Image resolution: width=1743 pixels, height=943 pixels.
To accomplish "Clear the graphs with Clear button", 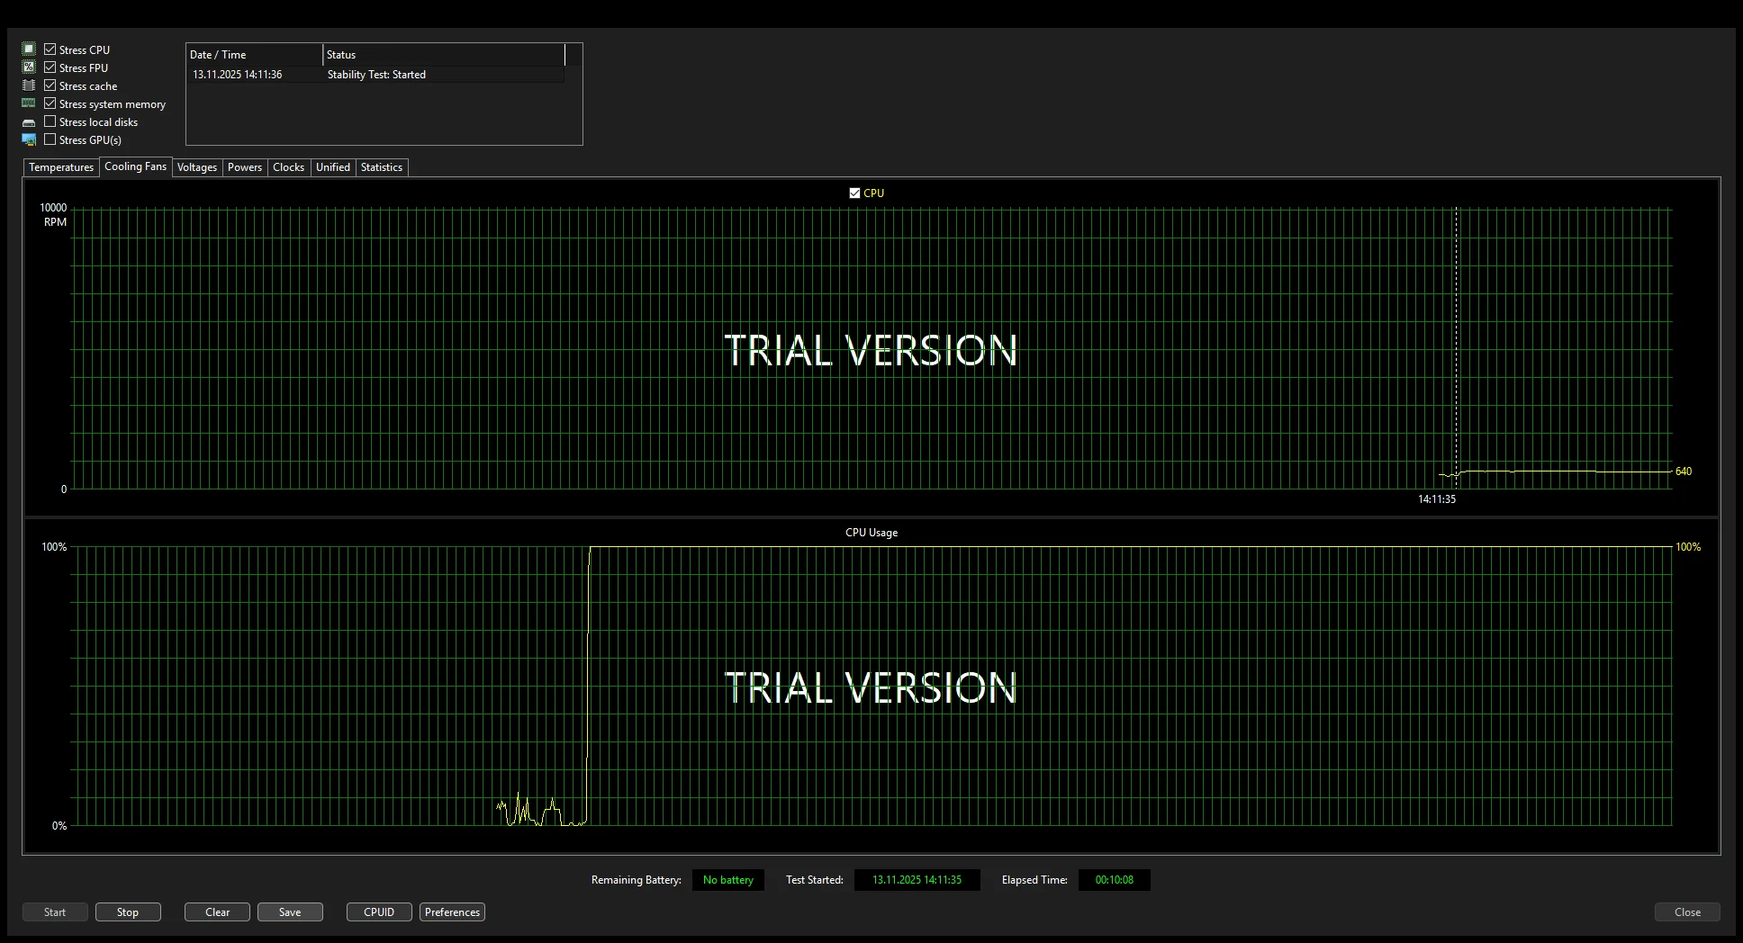I will pyautogui.click(x=218, y=912).
